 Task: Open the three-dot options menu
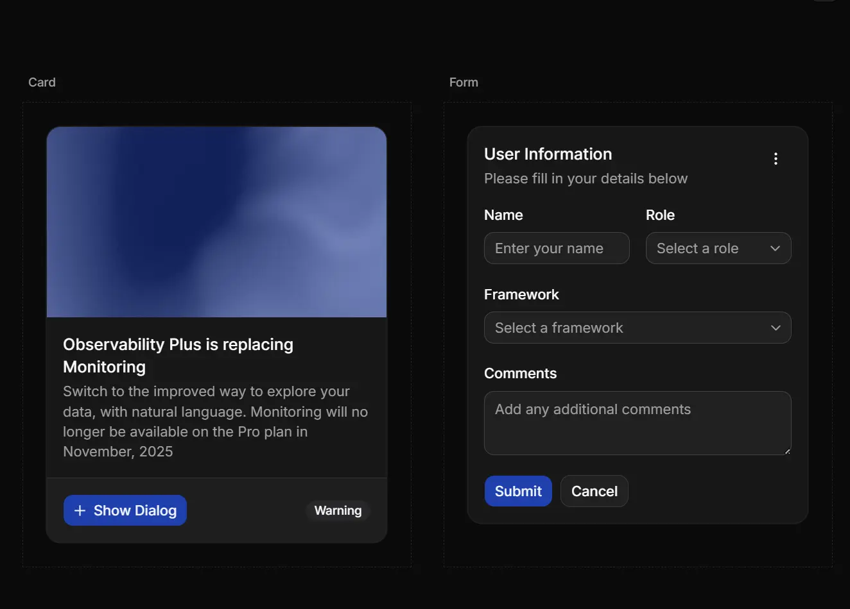[x=776, y=159]
